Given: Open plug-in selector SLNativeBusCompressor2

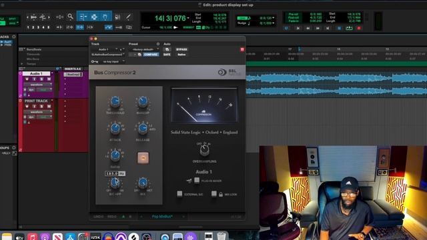Looking at the screenshot, I should (x=108, y=55).
